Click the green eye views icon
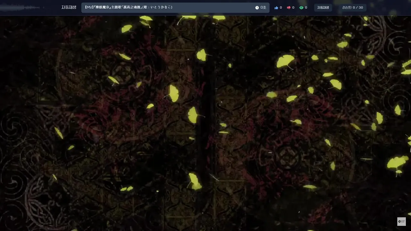 [x=301, y=8]
